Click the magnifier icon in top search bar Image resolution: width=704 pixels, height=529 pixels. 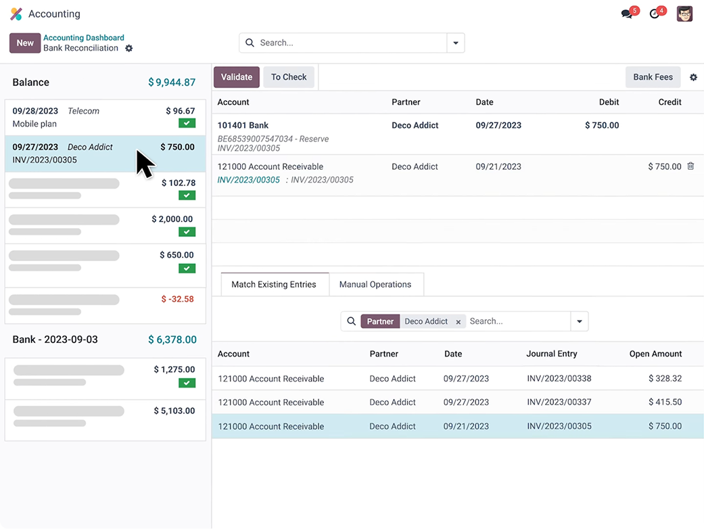pyautogui.click(x=250, y=43)
